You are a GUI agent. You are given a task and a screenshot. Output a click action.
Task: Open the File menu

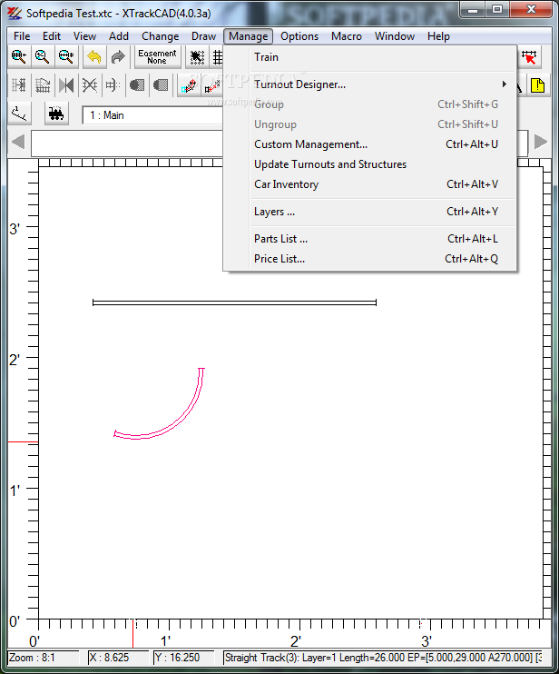[x=22, y=36]
